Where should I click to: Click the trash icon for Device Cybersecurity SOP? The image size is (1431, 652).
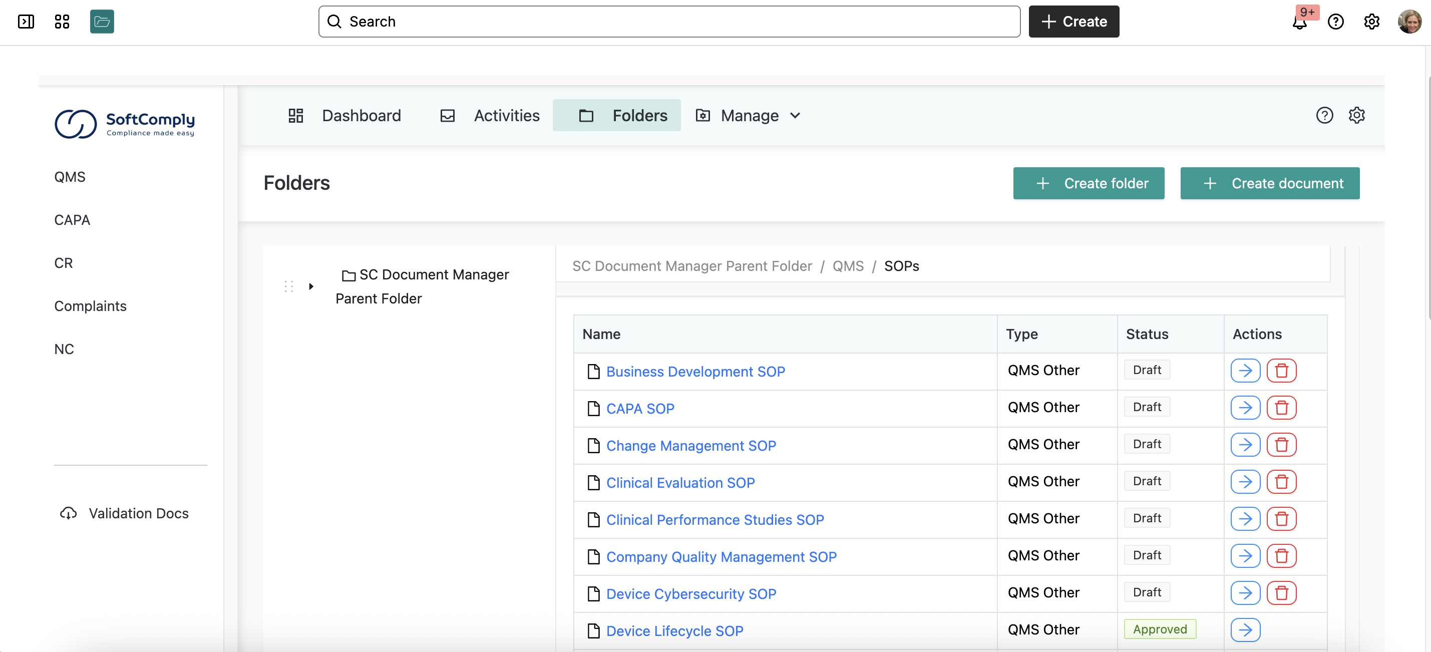[x=1281, y=592]
